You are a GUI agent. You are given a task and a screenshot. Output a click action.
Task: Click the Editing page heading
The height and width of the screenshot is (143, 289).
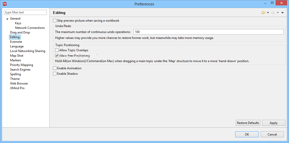coord(59,13)
